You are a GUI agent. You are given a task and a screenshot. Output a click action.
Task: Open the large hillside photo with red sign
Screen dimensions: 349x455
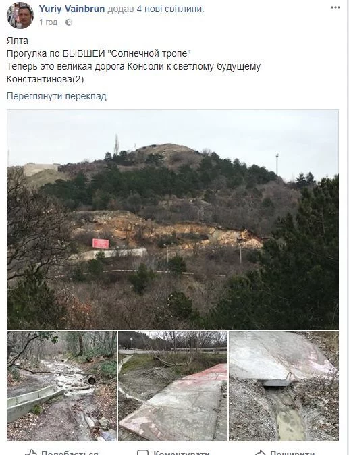tap(173, 219)
